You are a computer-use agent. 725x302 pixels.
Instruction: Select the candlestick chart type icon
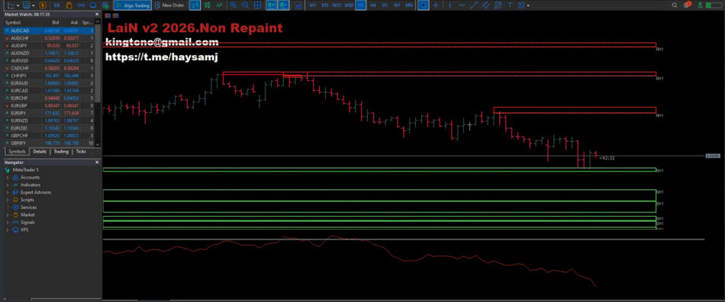coord(207,5)
